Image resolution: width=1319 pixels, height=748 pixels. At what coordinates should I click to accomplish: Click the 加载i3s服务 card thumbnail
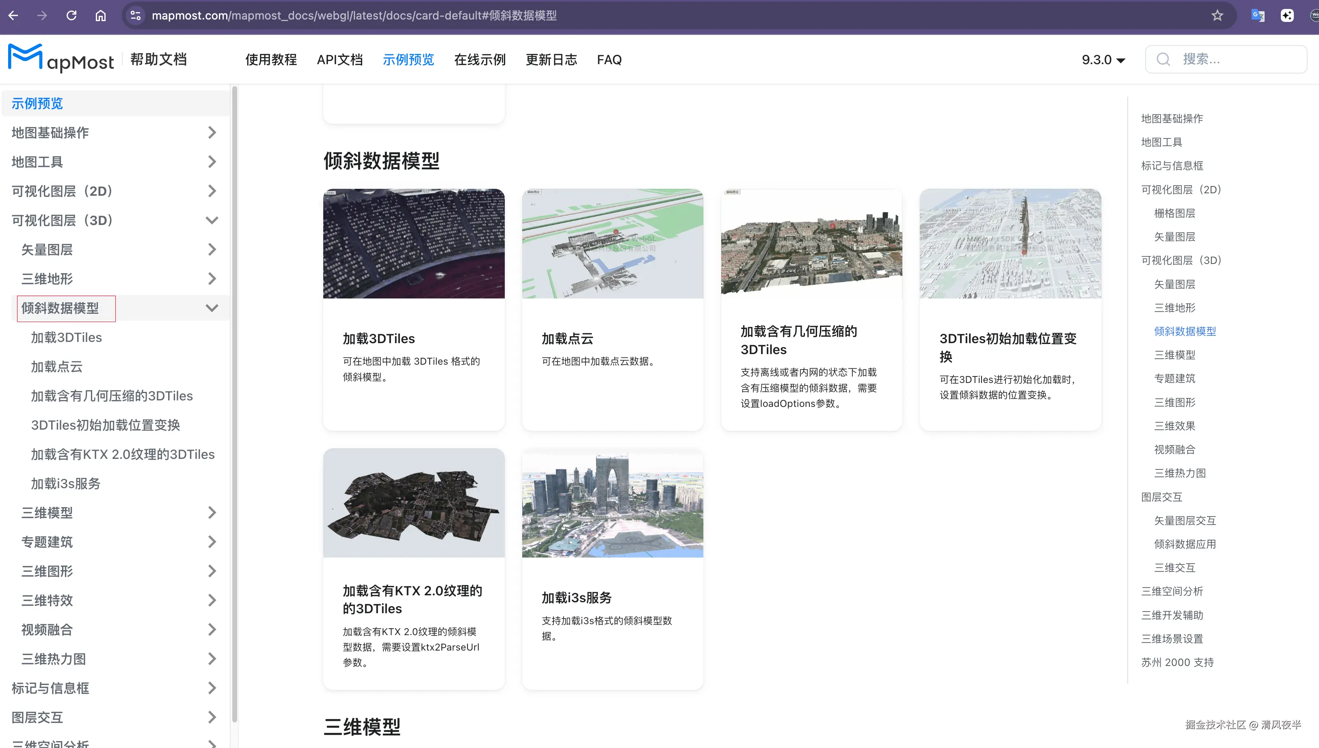pos(612,503)
